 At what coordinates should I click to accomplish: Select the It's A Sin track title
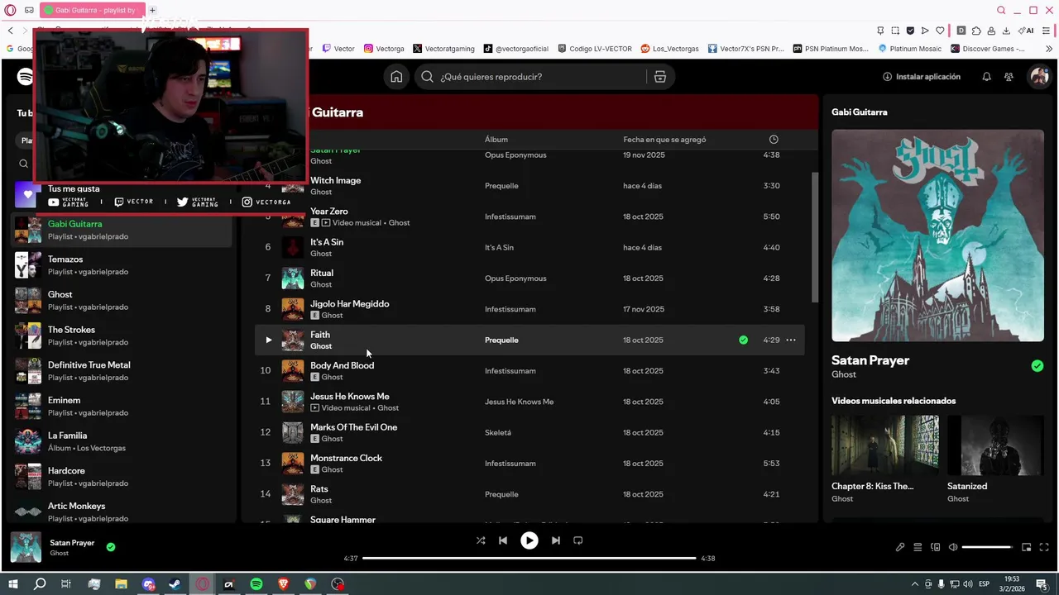327,242
